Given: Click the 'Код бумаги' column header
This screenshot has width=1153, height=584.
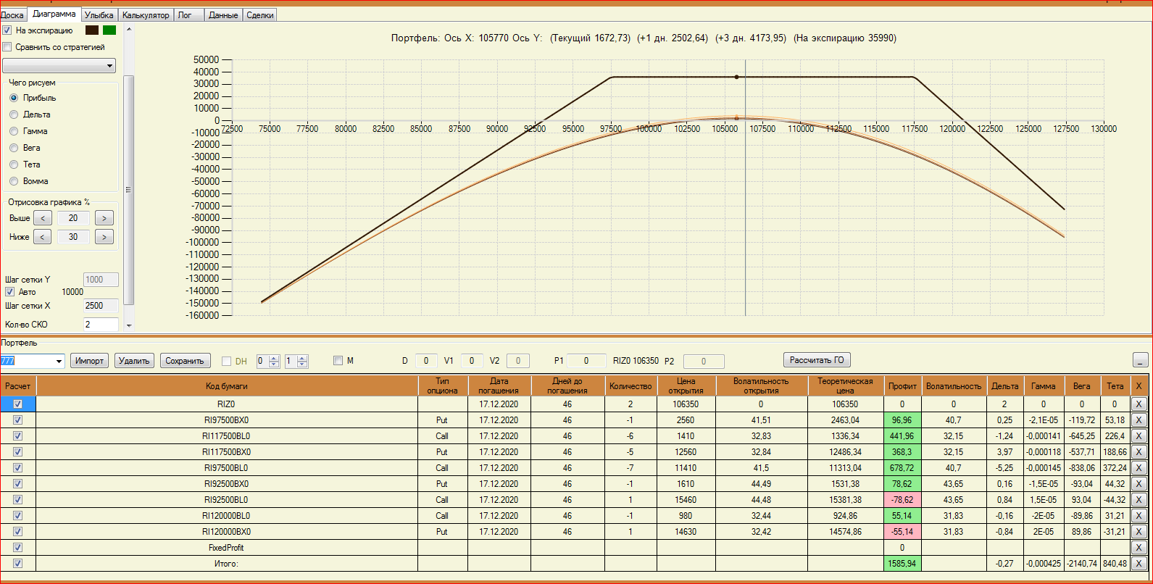Looking at the screenshot, I should tap(227, 386).
